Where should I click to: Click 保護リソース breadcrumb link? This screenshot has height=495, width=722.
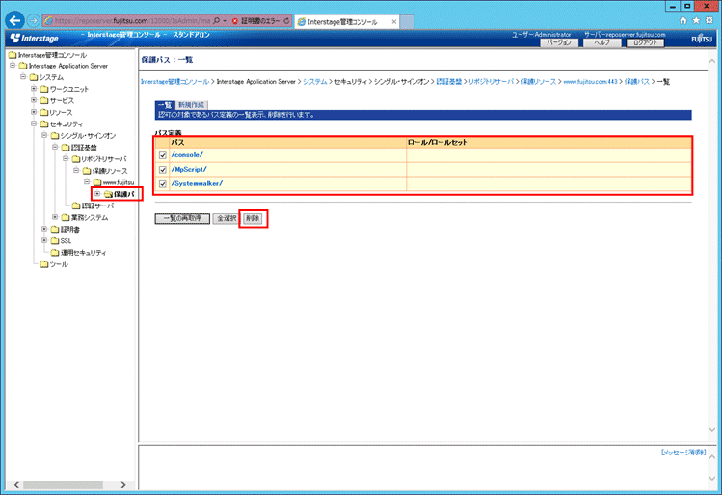(538, 82)
